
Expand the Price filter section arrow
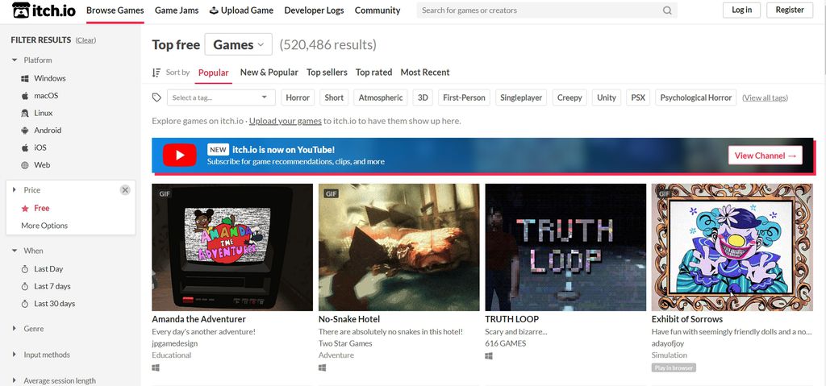(x=15, y=190)
